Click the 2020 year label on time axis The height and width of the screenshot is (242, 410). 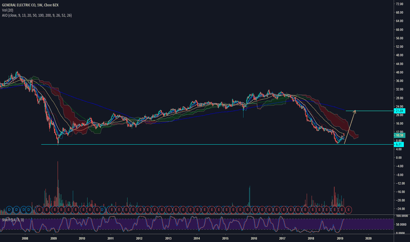[368, 238]
